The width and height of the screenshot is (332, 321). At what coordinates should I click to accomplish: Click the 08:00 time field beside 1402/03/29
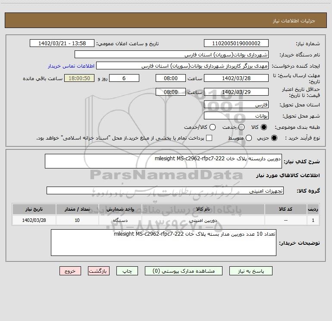[x=171, y=92]
